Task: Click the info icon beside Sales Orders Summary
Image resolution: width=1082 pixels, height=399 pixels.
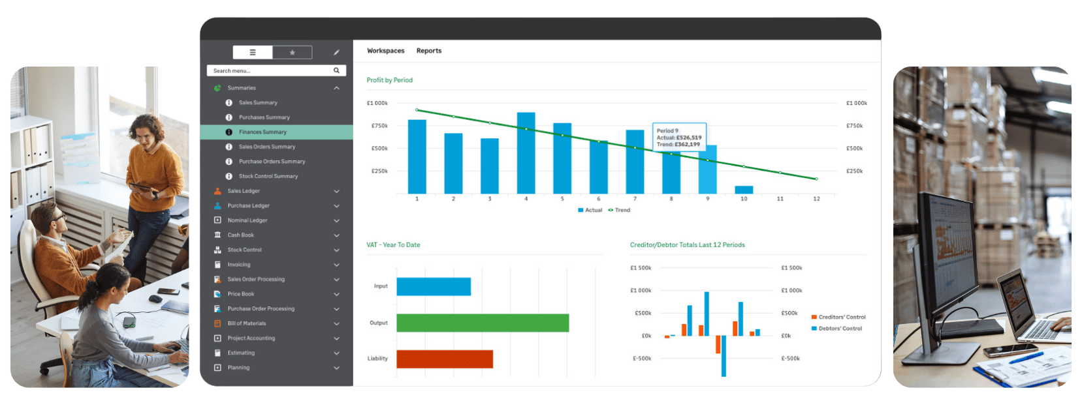Action: tap(229, 147)
